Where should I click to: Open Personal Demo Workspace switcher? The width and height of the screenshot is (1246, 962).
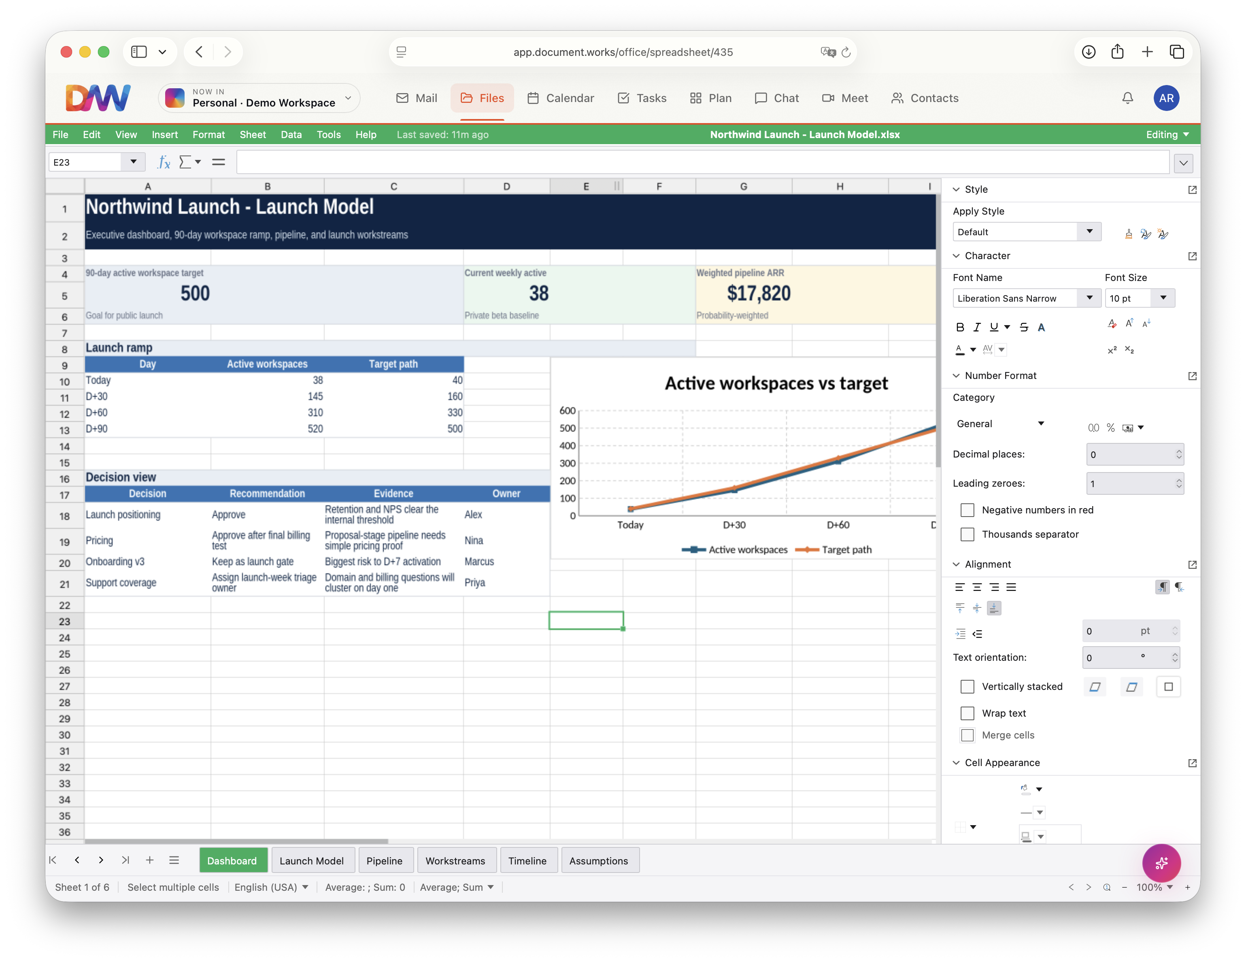coord(259,98)
